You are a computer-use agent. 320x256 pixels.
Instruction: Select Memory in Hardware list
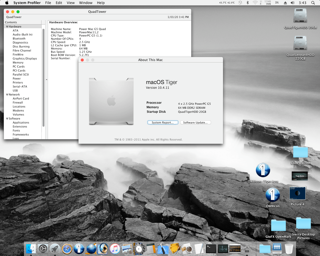point(18,62)
